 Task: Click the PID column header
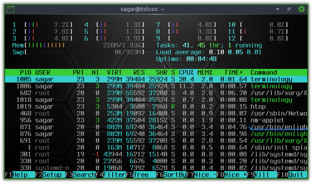tap(25, 72)
